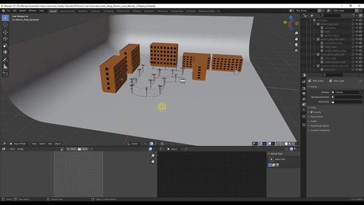Open the World properties tab
This screenshot has height=205, width=364.
304,110
